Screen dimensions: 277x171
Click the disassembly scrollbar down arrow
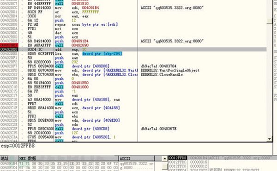click(270, 139)
